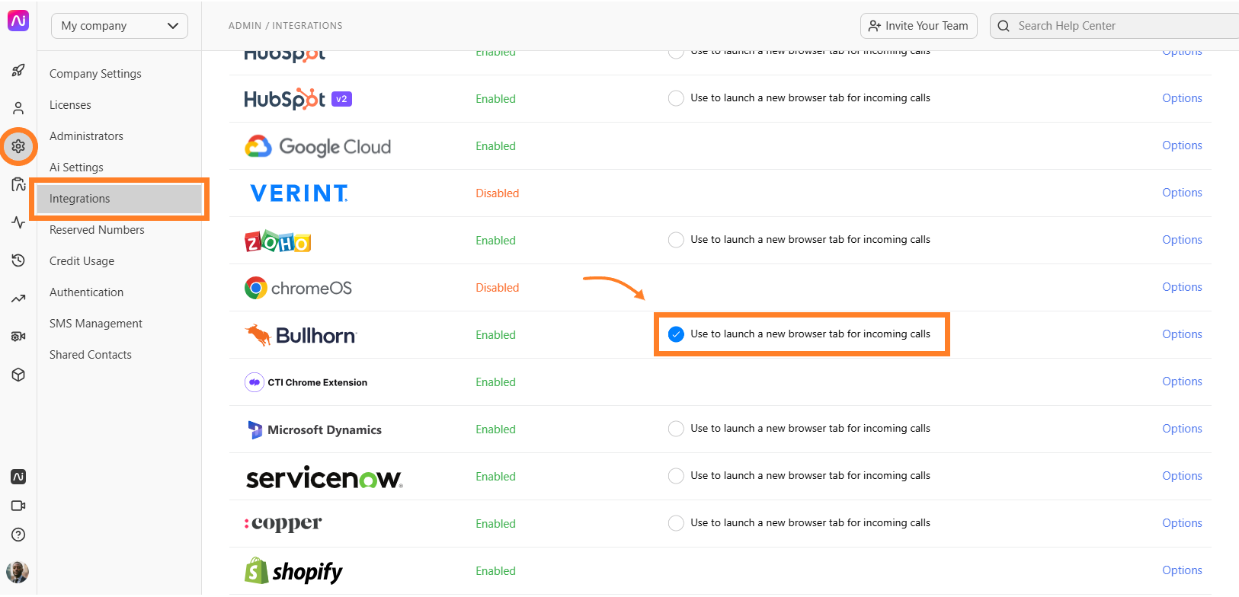Open SMS Management menu item
1239x597 pixels.
(x=96, y=324)
